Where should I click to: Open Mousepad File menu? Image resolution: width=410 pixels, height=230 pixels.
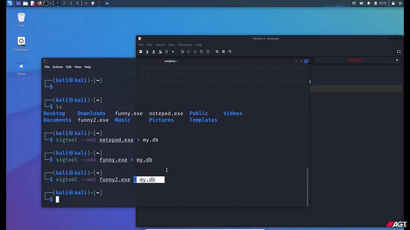click(x=141, y=45)
